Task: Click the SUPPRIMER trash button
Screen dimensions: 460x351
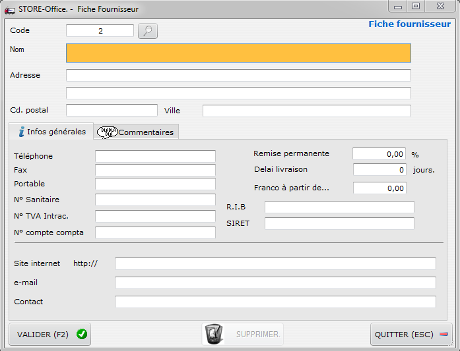Action: pyautogui.click(x=242, y=335)
